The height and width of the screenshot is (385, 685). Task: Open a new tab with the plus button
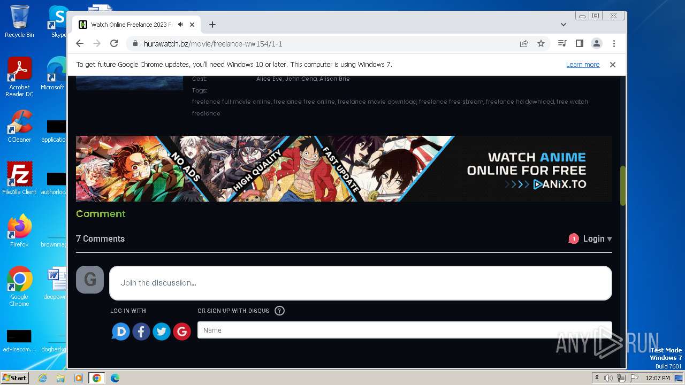[x=212, y=25]
